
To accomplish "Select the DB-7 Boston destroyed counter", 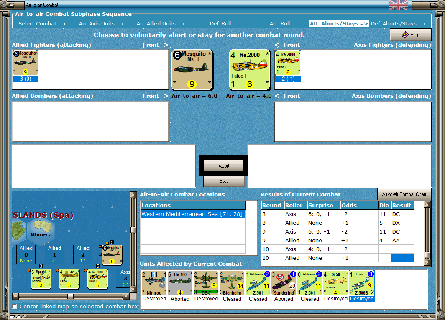I will [x=206, y=283].
